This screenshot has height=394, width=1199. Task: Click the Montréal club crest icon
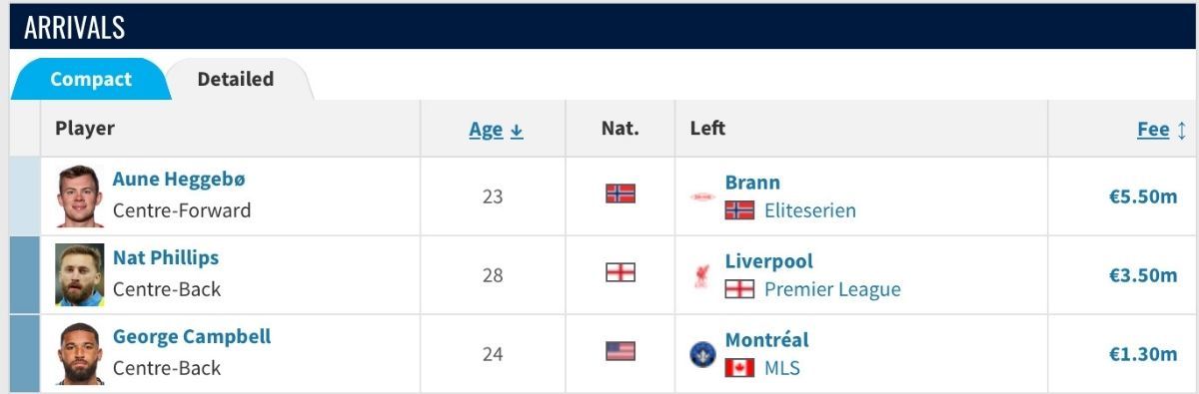(x=702, y=354)
